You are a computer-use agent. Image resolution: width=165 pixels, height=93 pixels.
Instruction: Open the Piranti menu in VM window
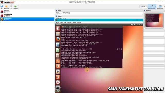(x=74, y=22)
